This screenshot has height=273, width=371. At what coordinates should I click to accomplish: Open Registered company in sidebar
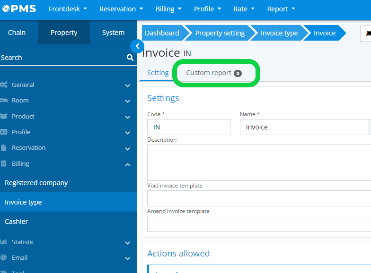click(x=36, y=183)
